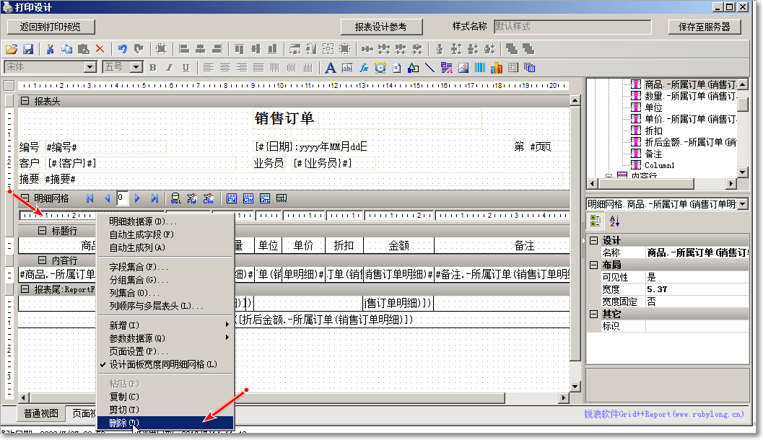Image resolution: width=763 pixels, height=440 pixels.
Task: Click the bring to front icon
Action: coord(511,48)
